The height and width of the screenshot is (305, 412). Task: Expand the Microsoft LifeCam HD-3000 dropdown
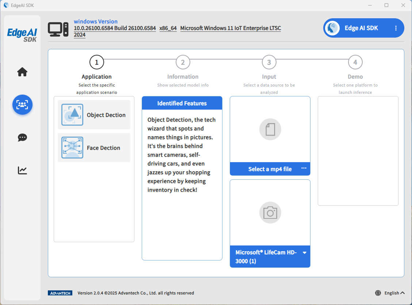point(304,253)
